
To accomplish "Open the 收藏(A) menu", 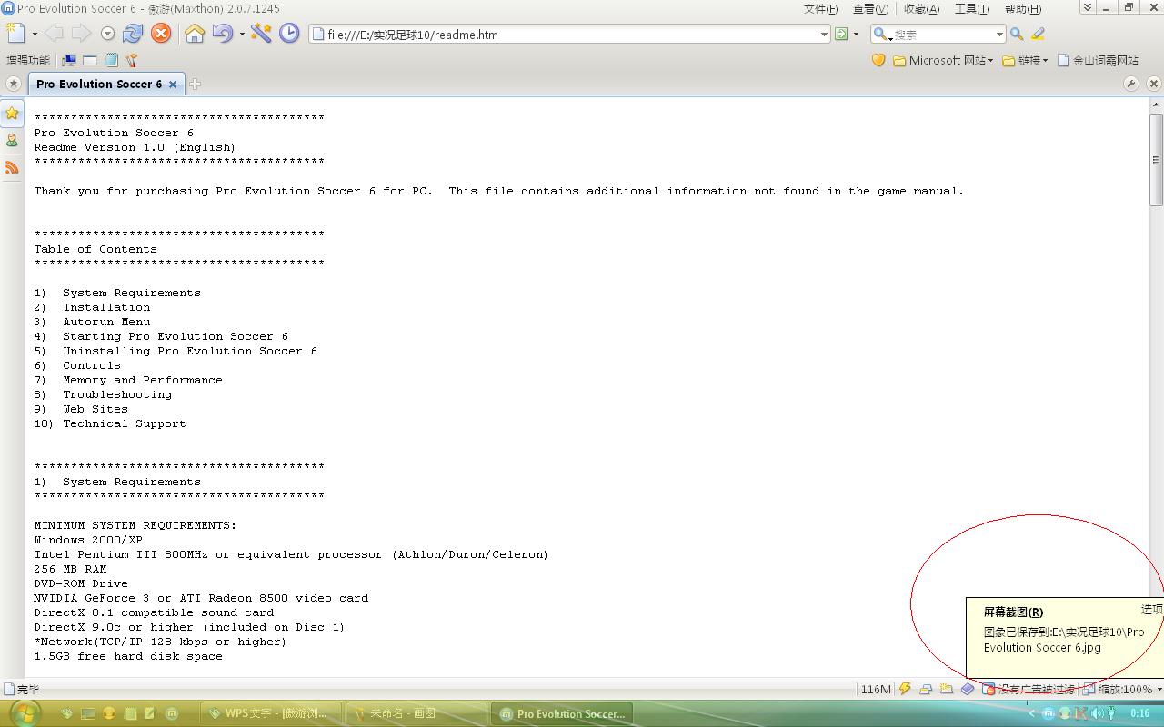I will pyautogui.click(x=921, y=8).
